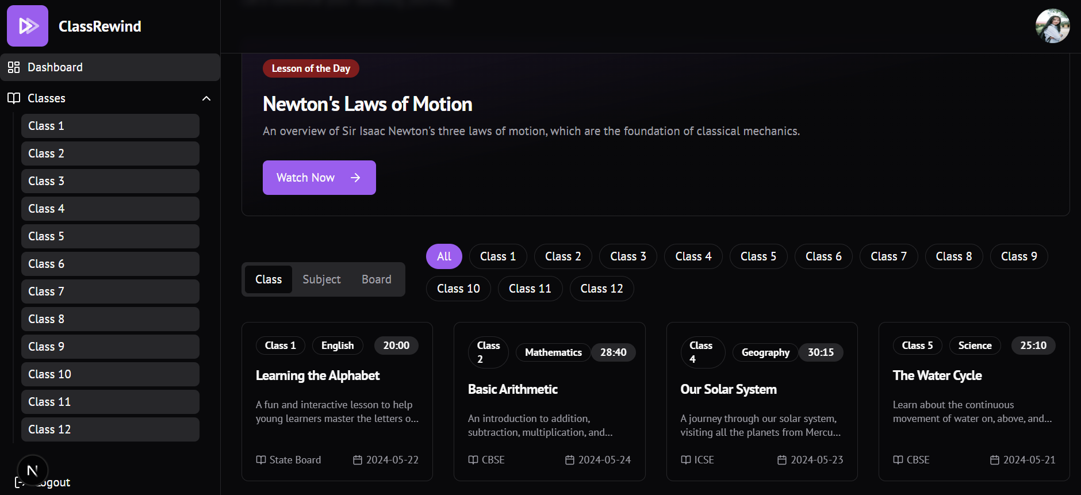Open the user profile avatar
The width and height of the screenshot is (1081, 495).
tap(1052, 26)
